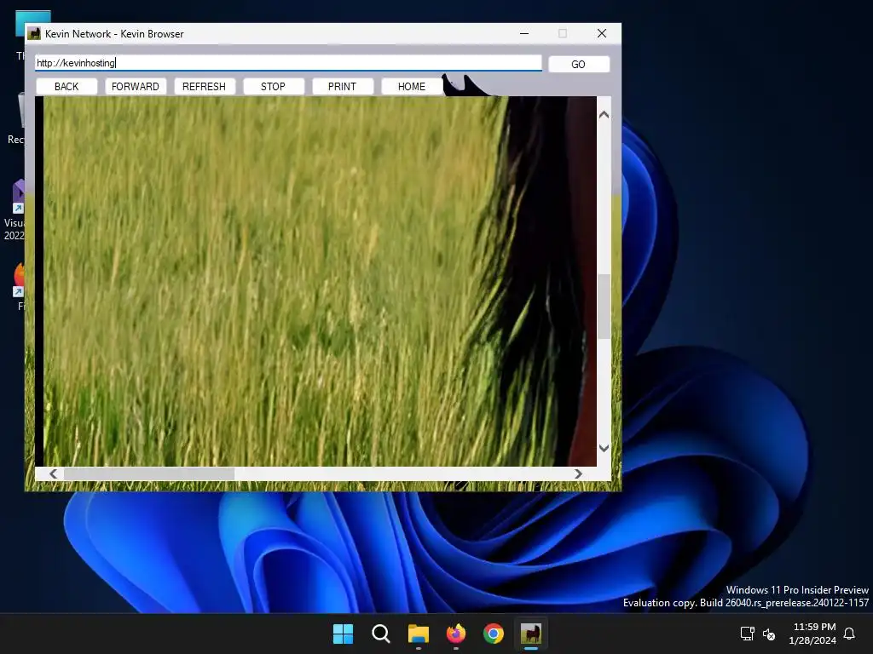
Task: Open taskbar Search
Action: pos(381,634)
